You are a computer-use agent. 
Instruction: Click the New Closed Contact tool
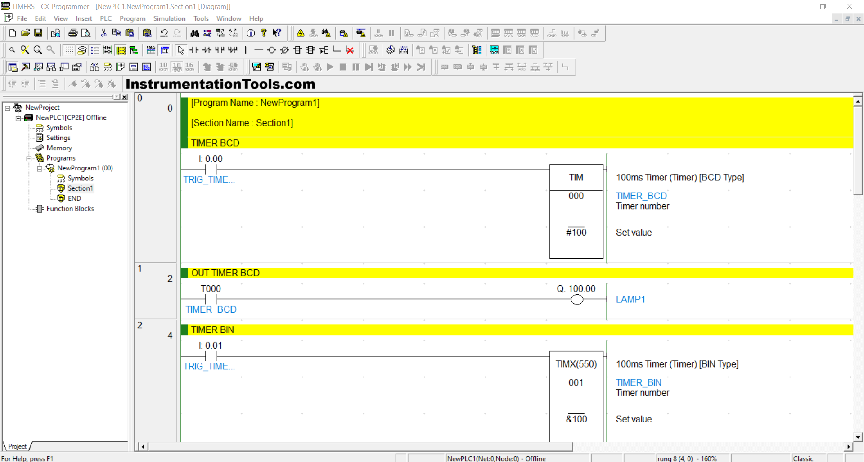coord(207,50)
